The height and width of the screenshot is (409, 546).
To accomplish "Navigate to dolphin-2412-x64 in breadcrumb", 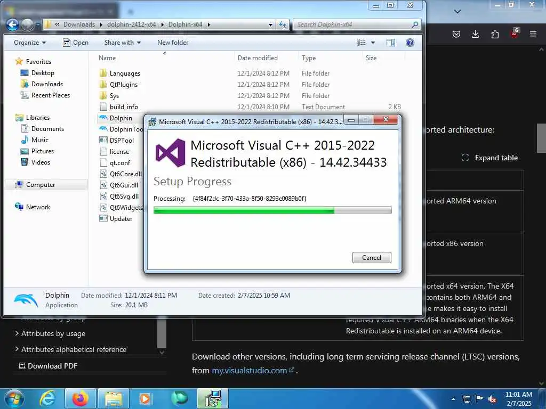I will coord(131,24).
